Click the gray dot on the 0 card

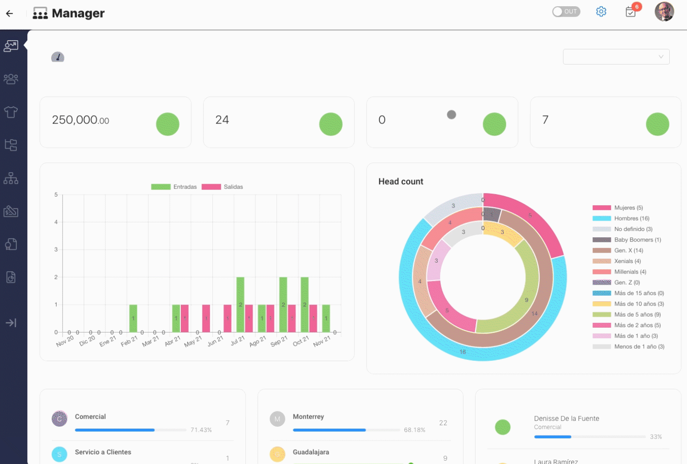tap(451, 115)
